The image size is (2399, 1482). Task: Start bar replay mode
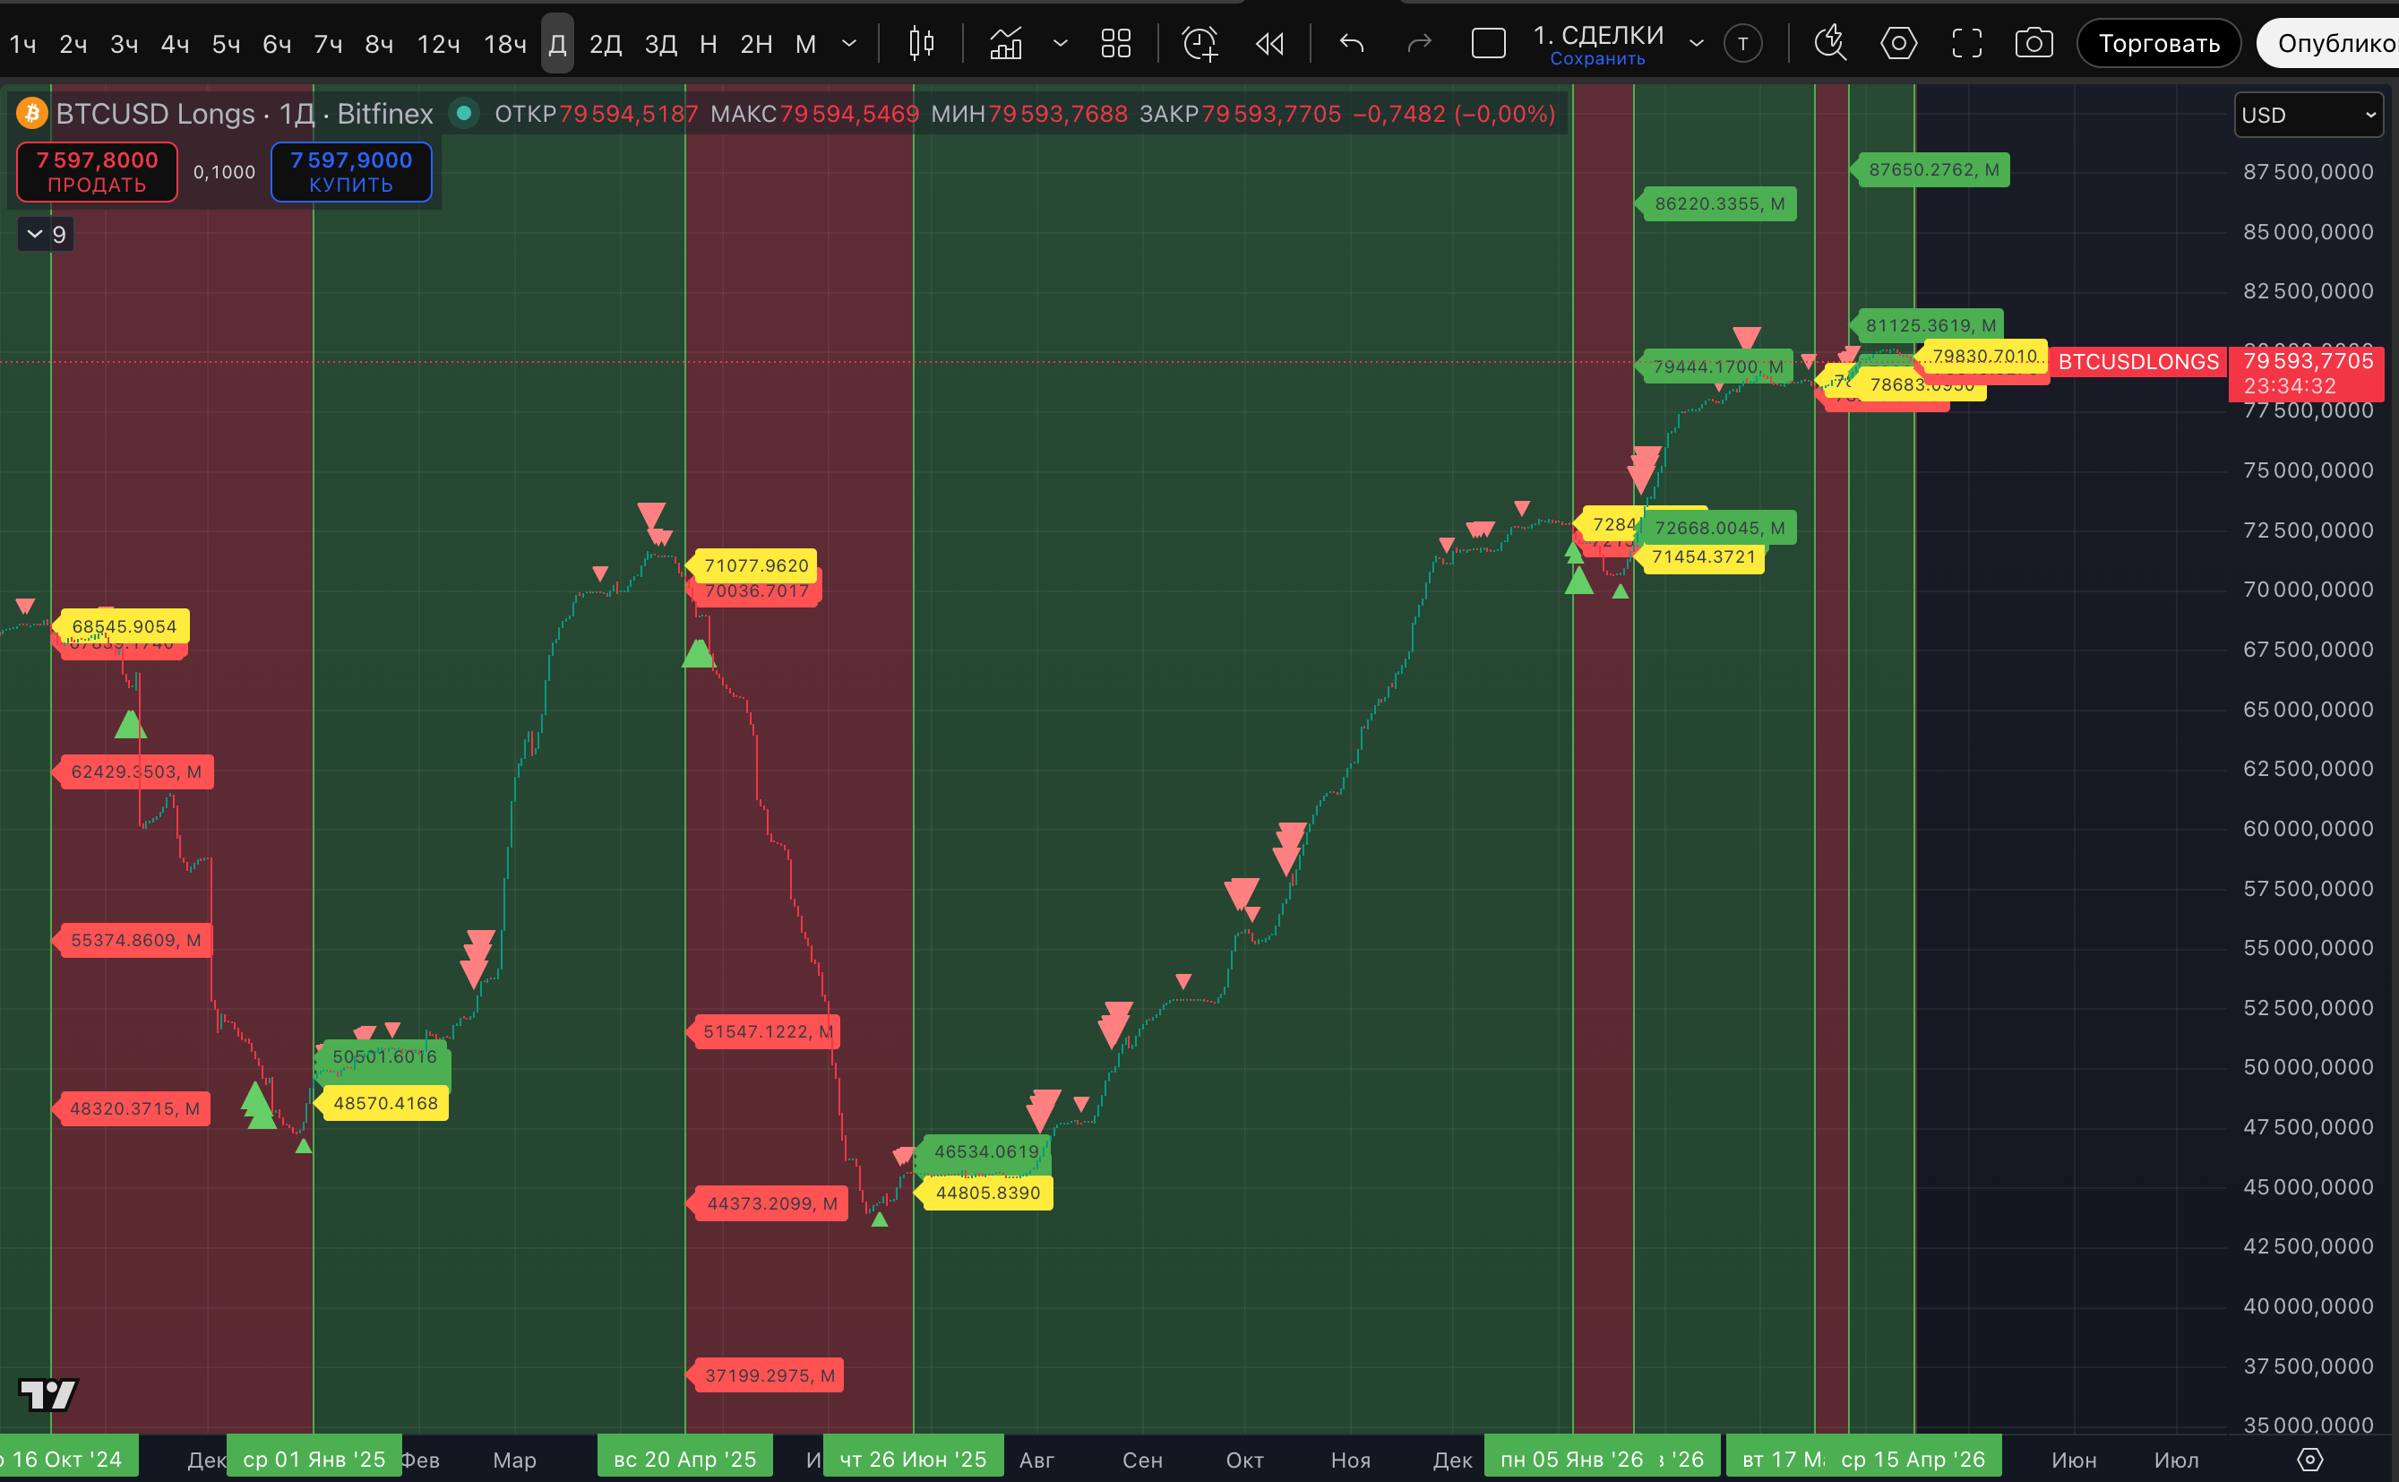tap(1270, 43)
